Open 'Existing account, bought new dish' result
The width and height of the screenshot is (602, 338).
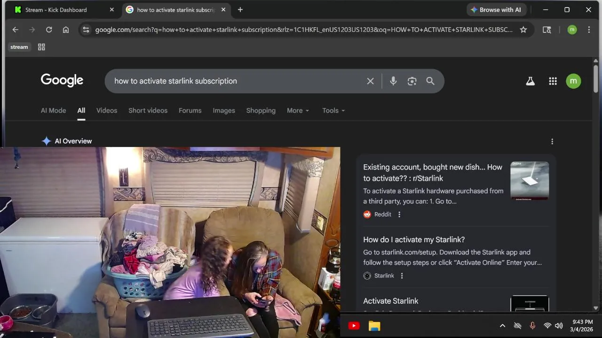click(x=433, y=173)
